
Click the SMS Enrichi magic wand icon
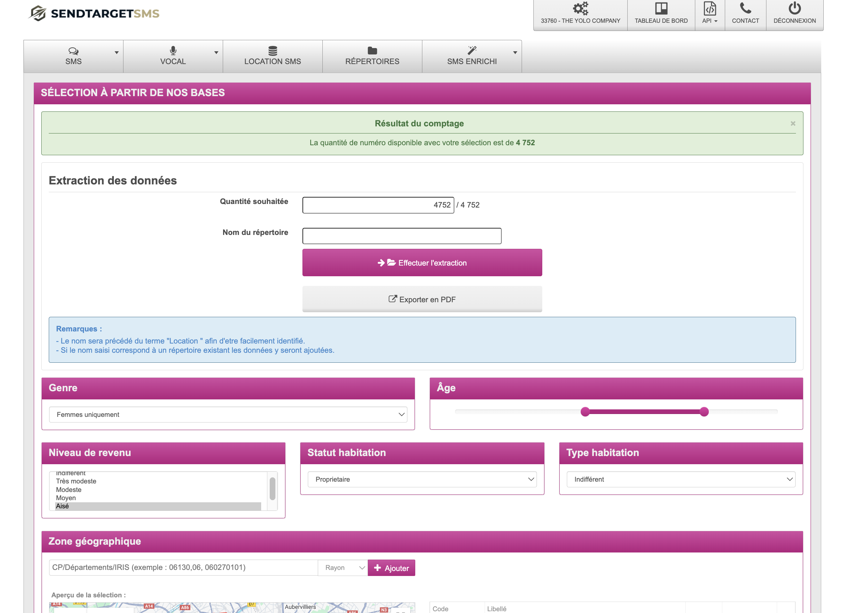472,50
